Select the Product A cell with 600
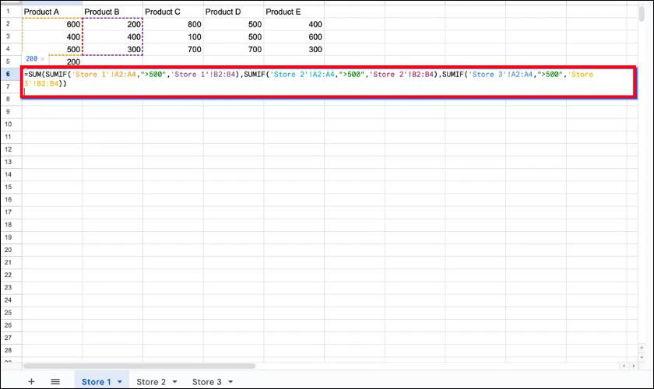654x389 pixels. pyautogui.click(x=52, y=24)
